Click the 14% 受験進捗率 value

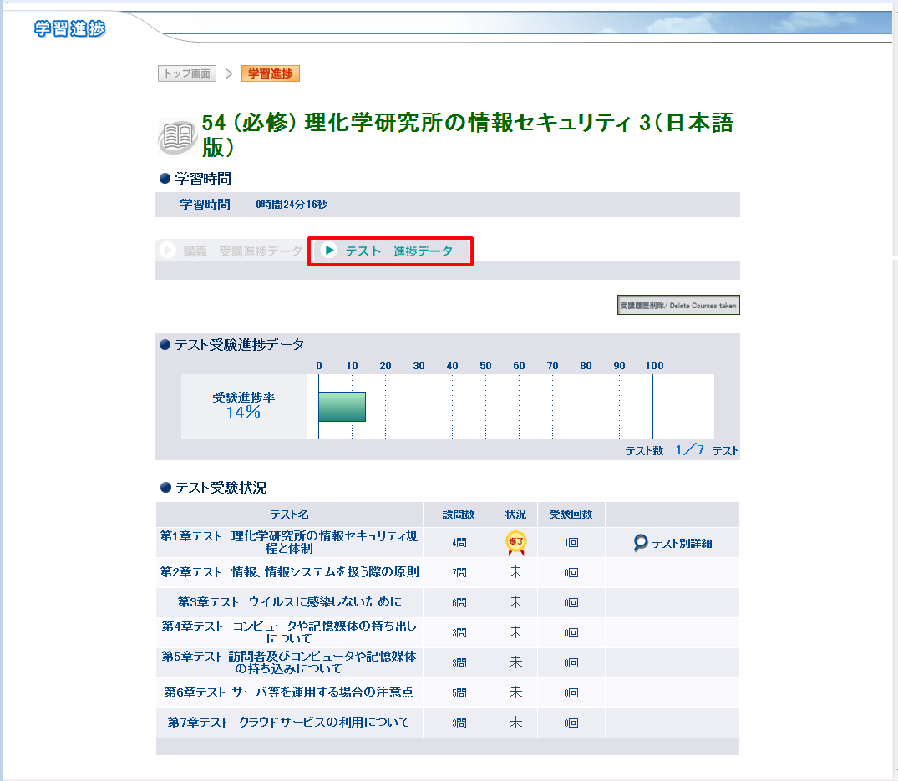pos(243,413)
